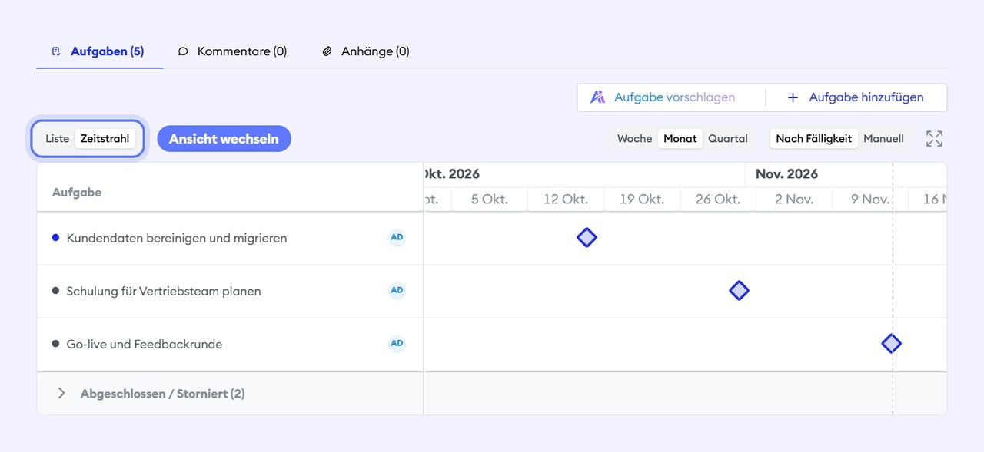Click the Schulung milestone diamond on timeline
Screen dimensions: 984x452
pos(739,291)
